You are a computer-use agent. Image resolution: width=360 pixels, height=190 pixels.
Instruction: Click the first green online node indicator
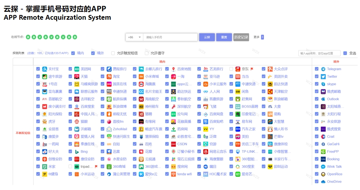28,37
